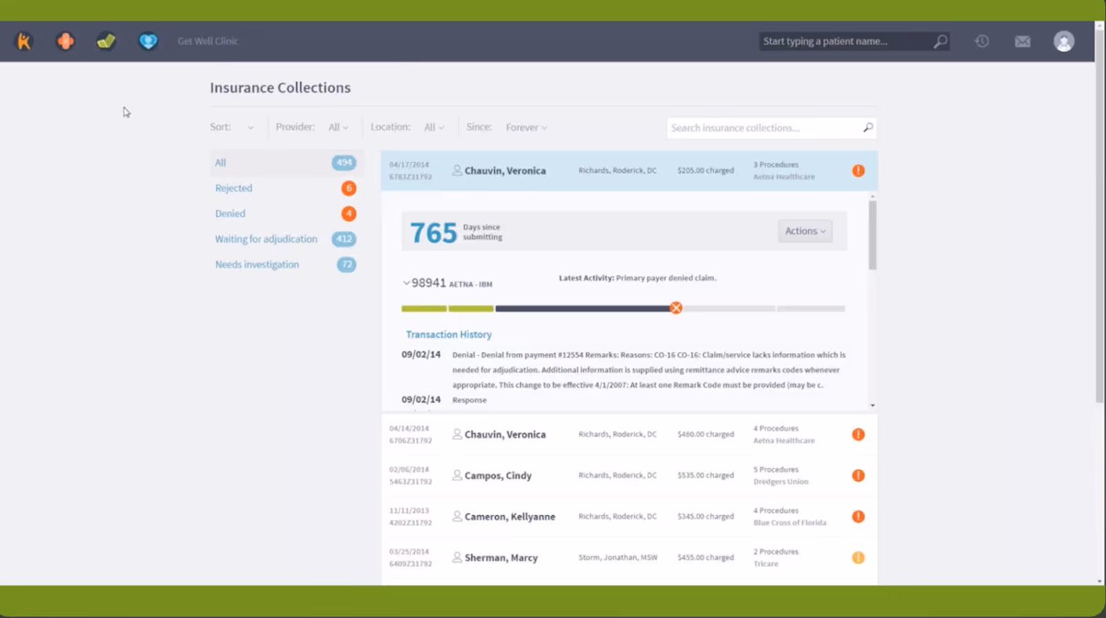Click the $205.00 charged amount
This screenshot has width=1106, height=618.
point(705,170)
